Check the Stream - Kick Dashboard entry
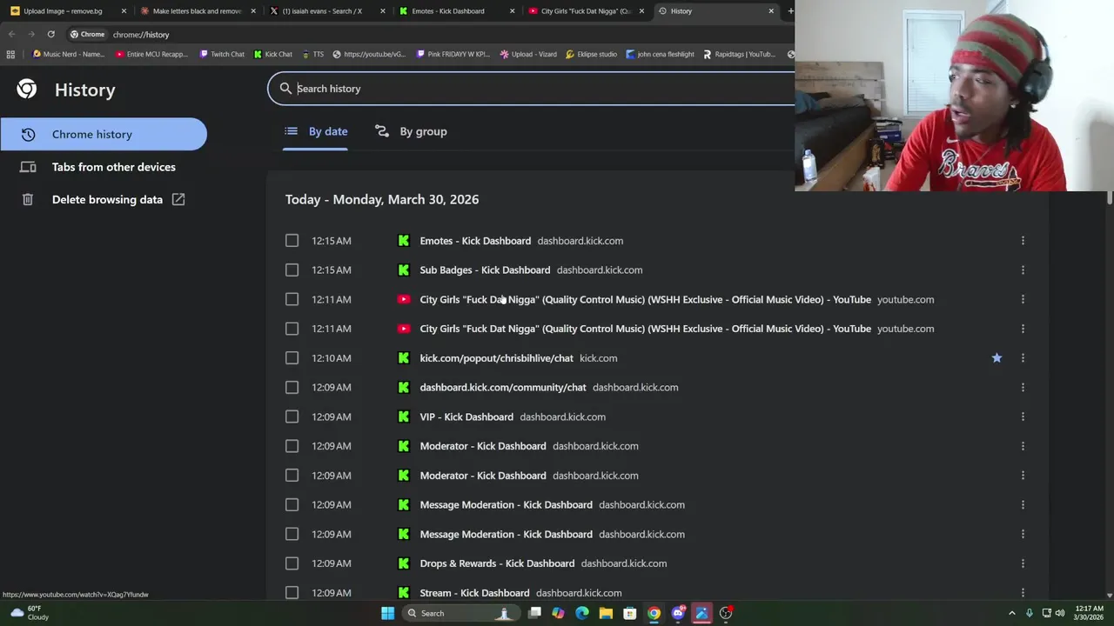The image size is (1114, 626). click(292, 593)
